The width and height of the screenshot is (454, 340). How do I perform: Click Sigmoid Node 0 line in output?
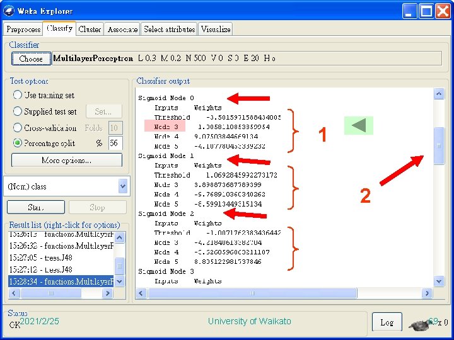(166, 98)
